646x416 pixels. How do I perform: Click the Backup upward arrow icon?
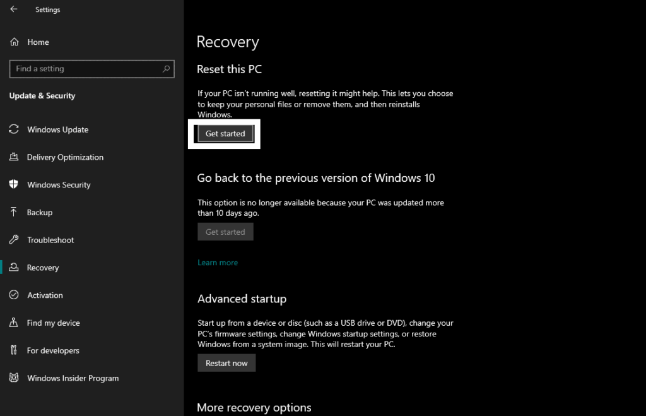pos(14,212)
